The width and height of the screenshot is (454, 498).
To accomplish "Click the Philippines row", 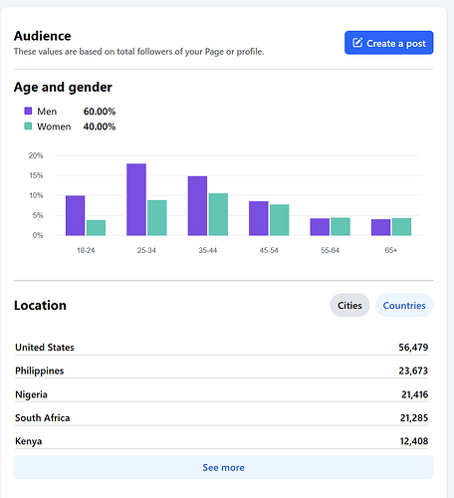I will 221,371.
